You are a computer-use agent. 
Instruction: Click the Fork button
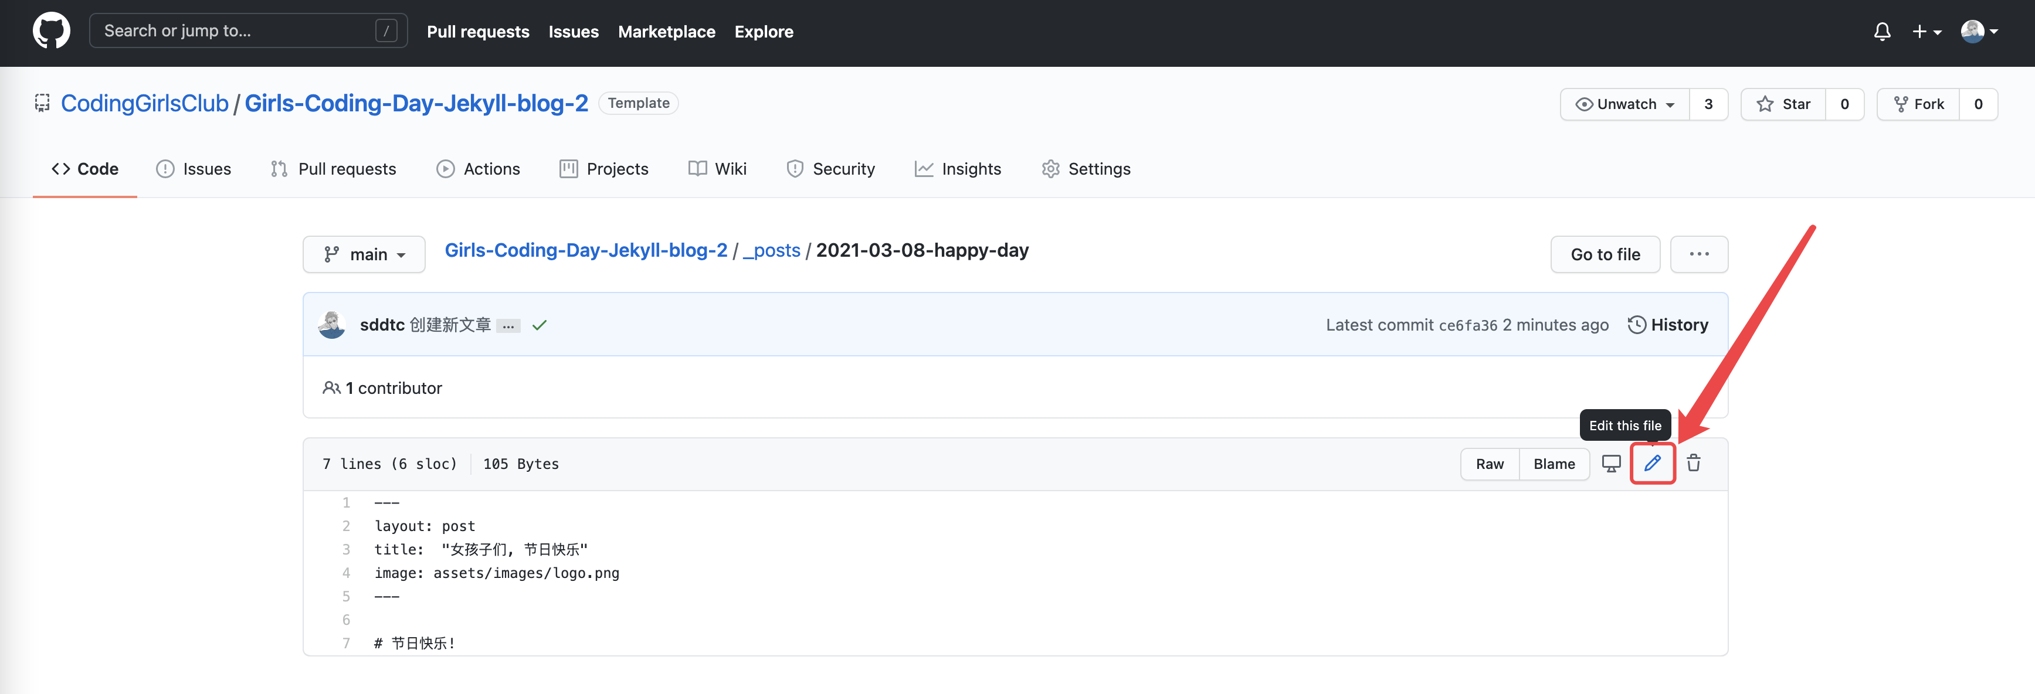(1918, 104)
